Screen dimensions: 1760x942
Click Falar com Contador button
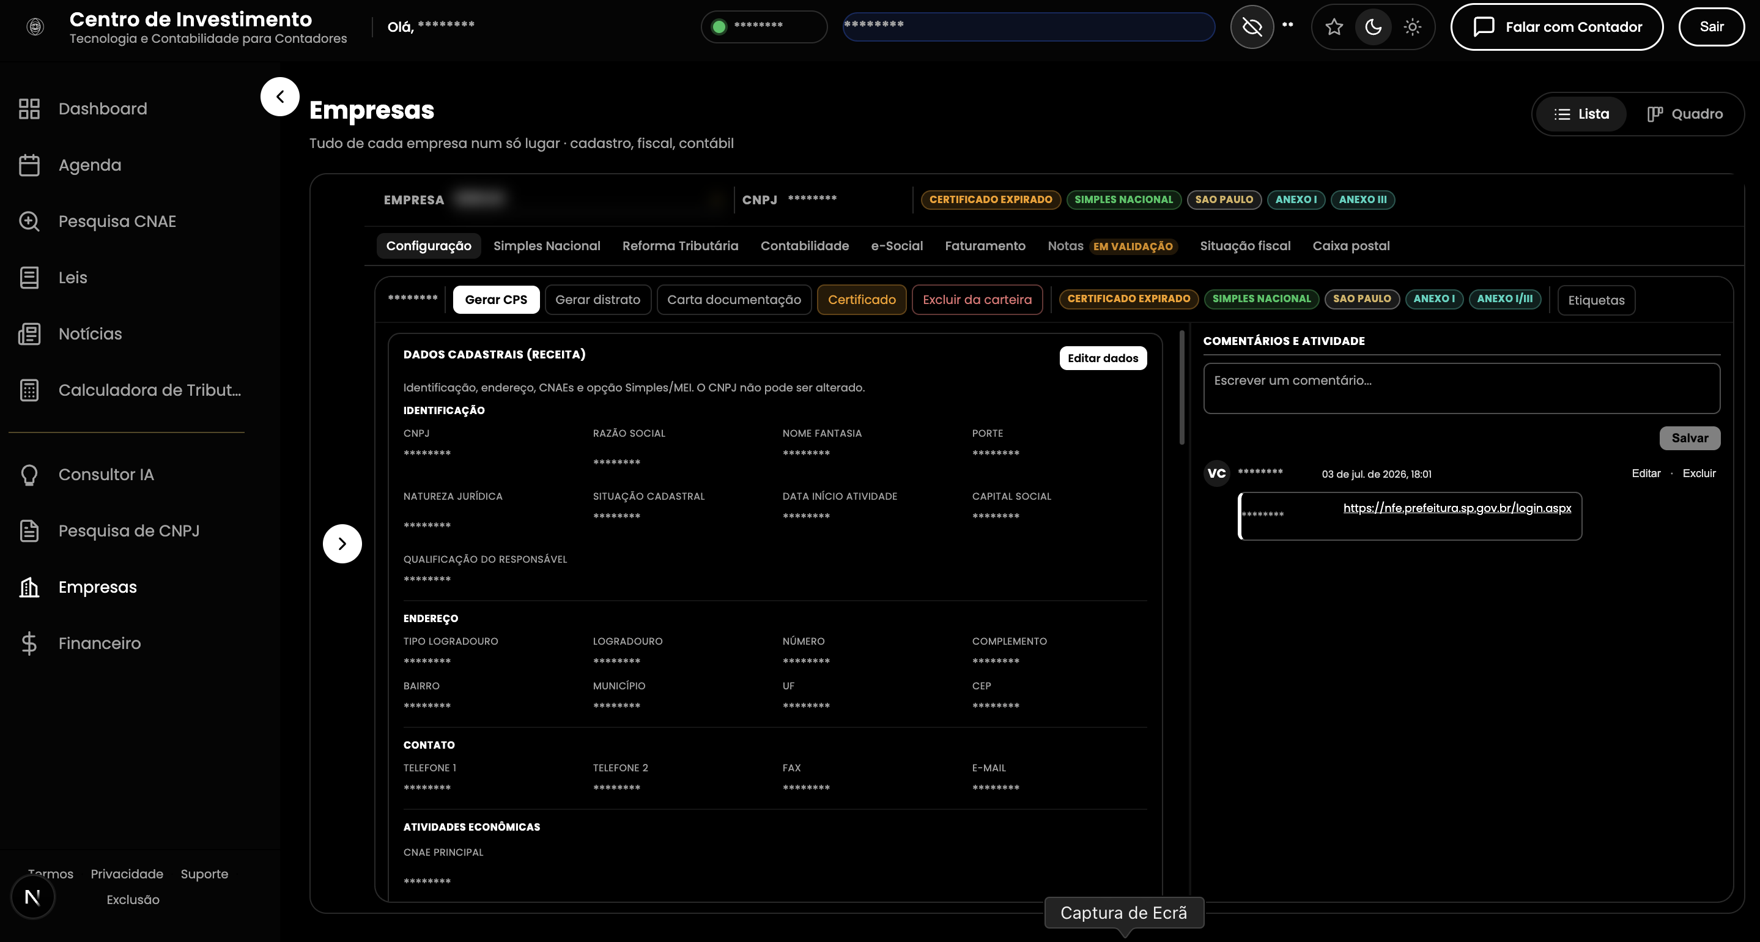pos(1556,27)
